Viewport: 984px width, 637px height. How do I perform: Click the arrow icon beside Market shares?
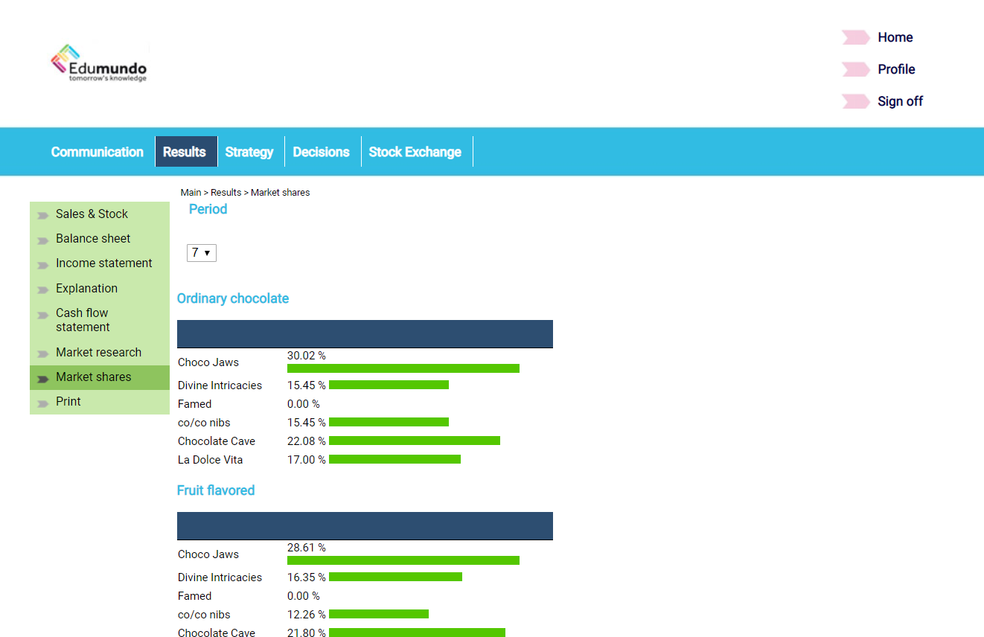pos(43,377)
